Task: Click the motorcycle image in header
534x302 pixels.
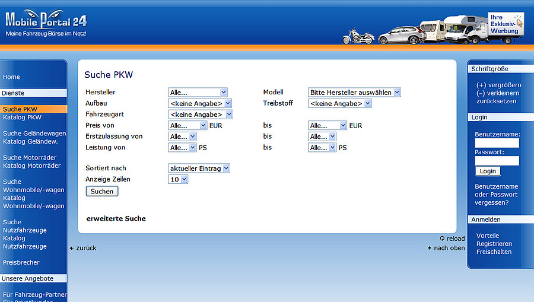Action: pyautogui.click(x=358, y=36)
